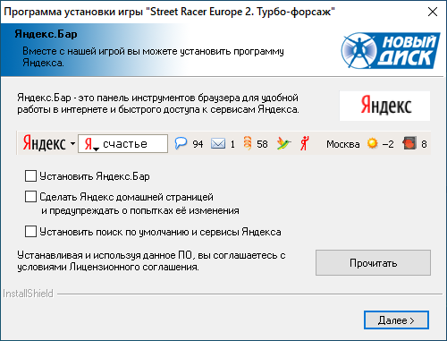Enable Установить Яндекс.Бар checkbox
The image size is (447, 341).
point(30,176)
